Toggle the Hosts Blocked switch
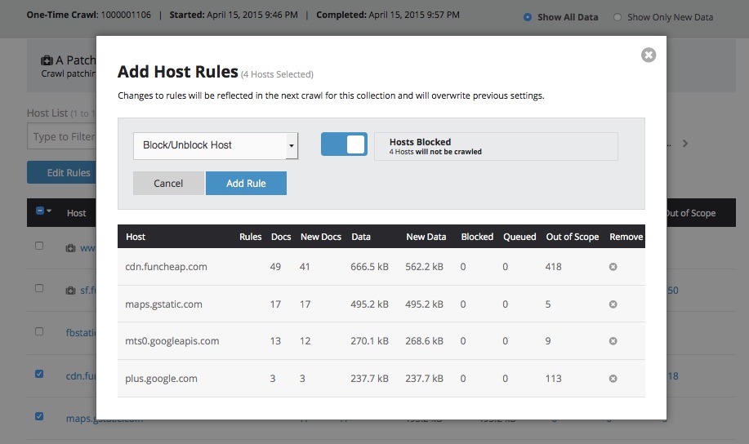 click(344, 144)
